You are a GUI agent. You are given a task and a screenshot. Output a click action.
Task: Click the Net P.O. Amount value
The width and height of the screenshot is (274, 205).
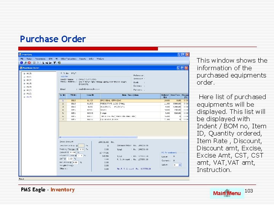pyautogui.click(x=146, y=169)
